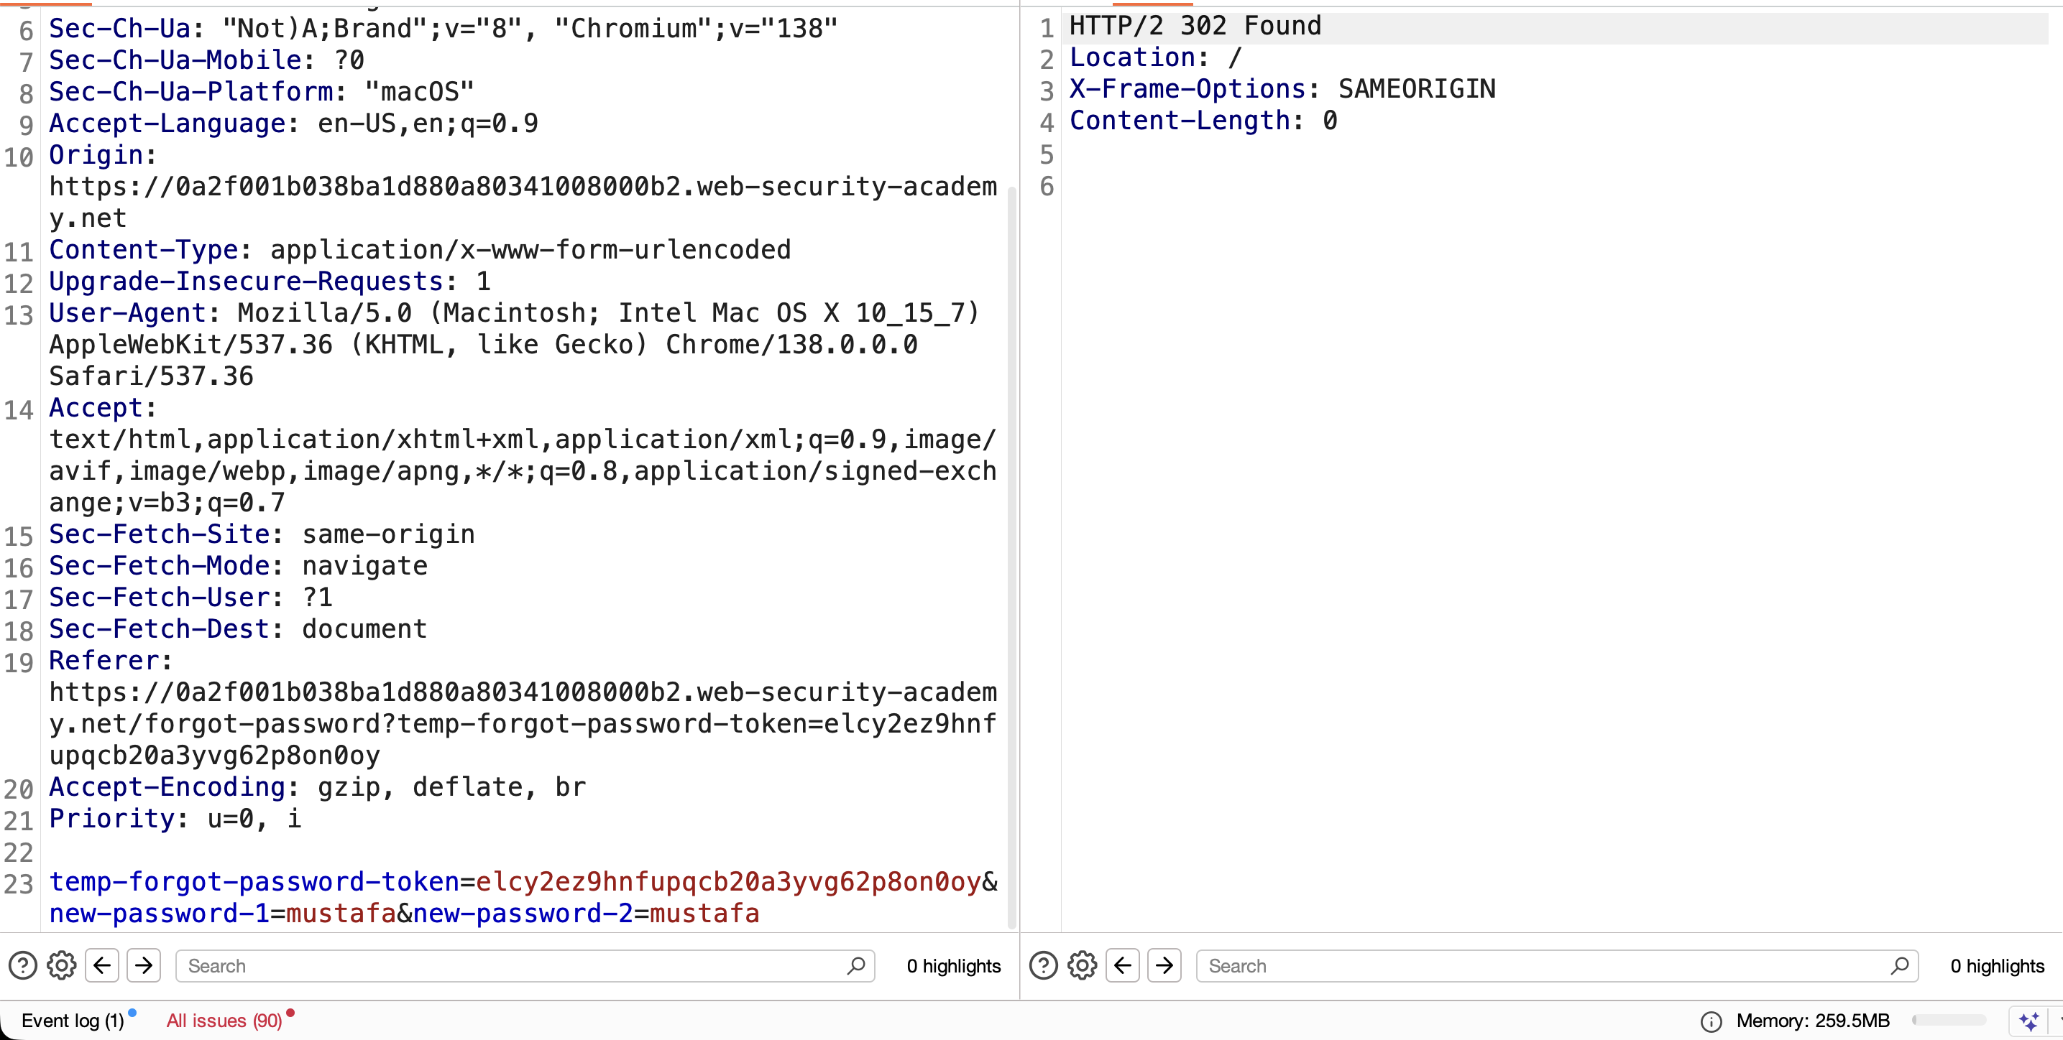Viewport: 2063px width, 1040px height.
Task: Open the All issues (90) tab
Action: (224, 1021)
